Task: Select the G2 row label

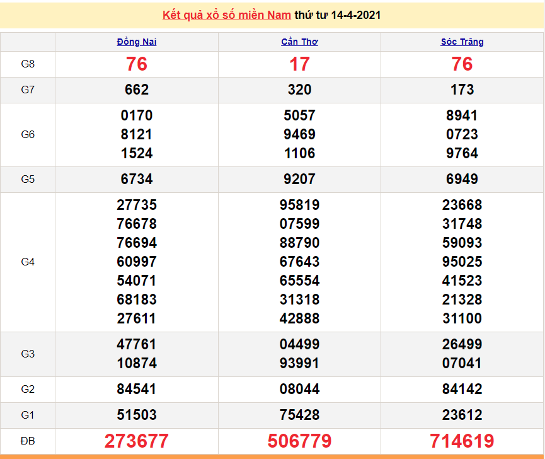Action: tap(28, 390)
